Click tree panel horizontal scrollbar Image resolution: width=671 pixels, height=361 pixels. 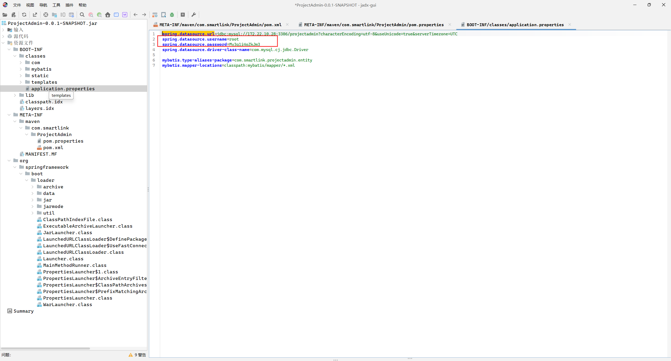[45, 348]
